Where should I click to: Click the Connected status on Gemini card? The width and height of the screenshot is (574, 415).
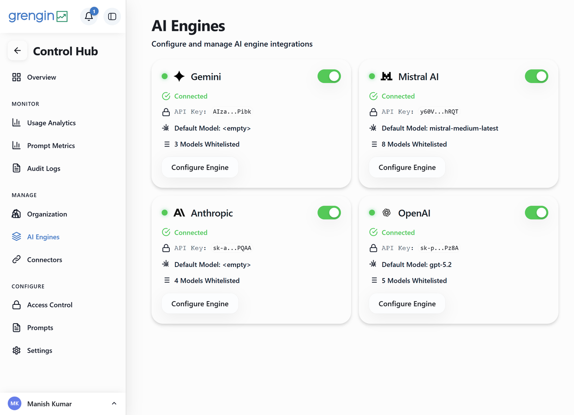(x=191, y=96)
